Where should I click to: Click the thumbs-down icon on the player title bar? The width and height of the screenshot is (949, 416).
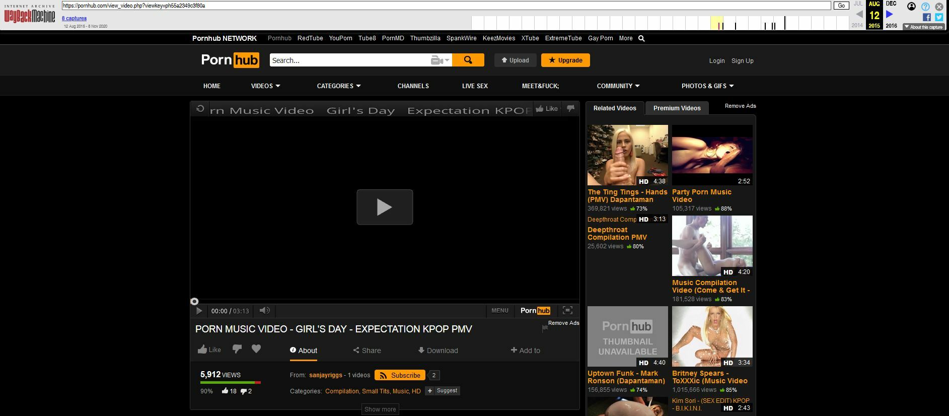click(570, 108)
